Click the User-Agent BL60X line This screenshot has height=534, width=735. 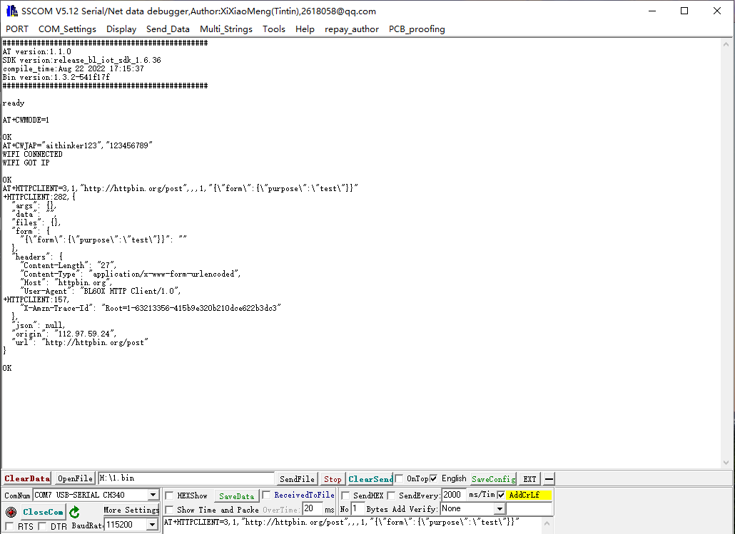(x=101, y=291)
